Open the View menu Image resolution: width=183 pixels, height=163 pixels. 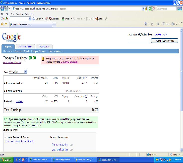pyautogui.click(x=12, y=14)
